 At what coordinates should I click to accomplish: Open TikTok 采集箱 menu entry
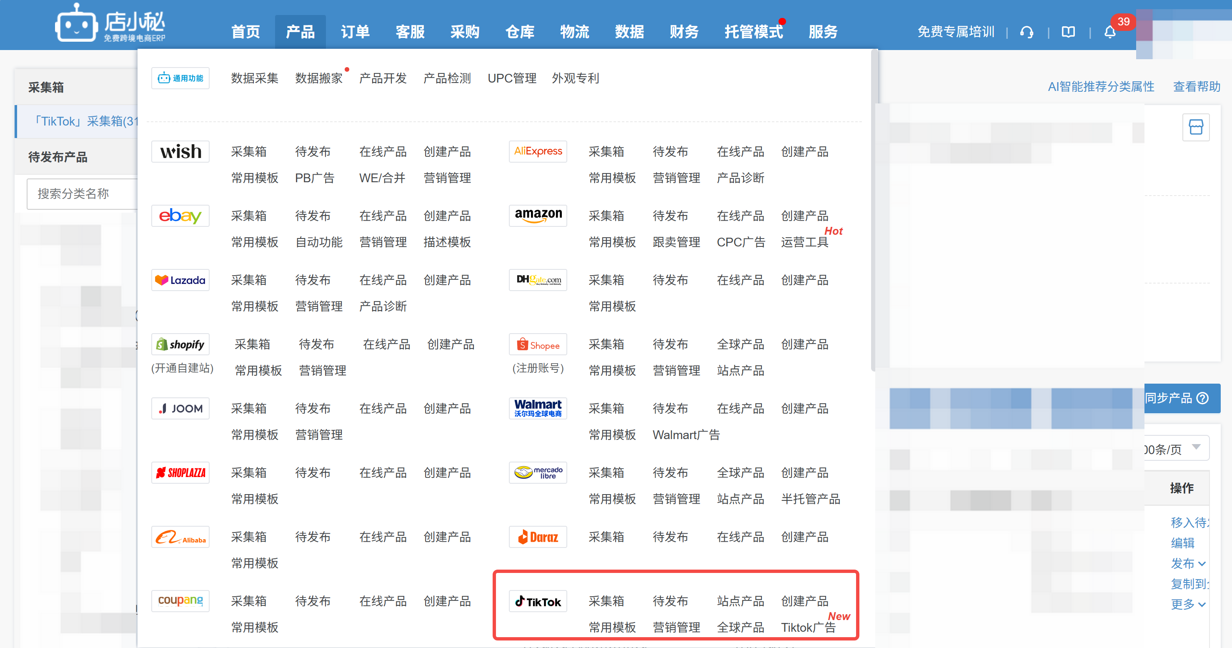coord(606,600)
